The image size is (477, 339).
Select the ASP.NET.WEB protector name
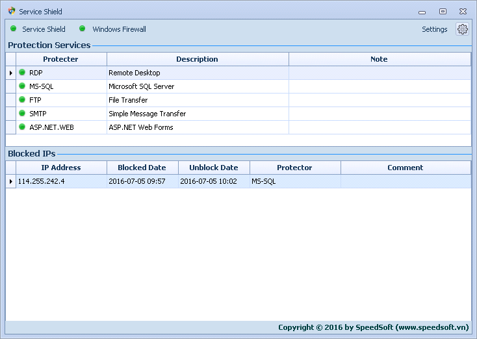[52, 127]
